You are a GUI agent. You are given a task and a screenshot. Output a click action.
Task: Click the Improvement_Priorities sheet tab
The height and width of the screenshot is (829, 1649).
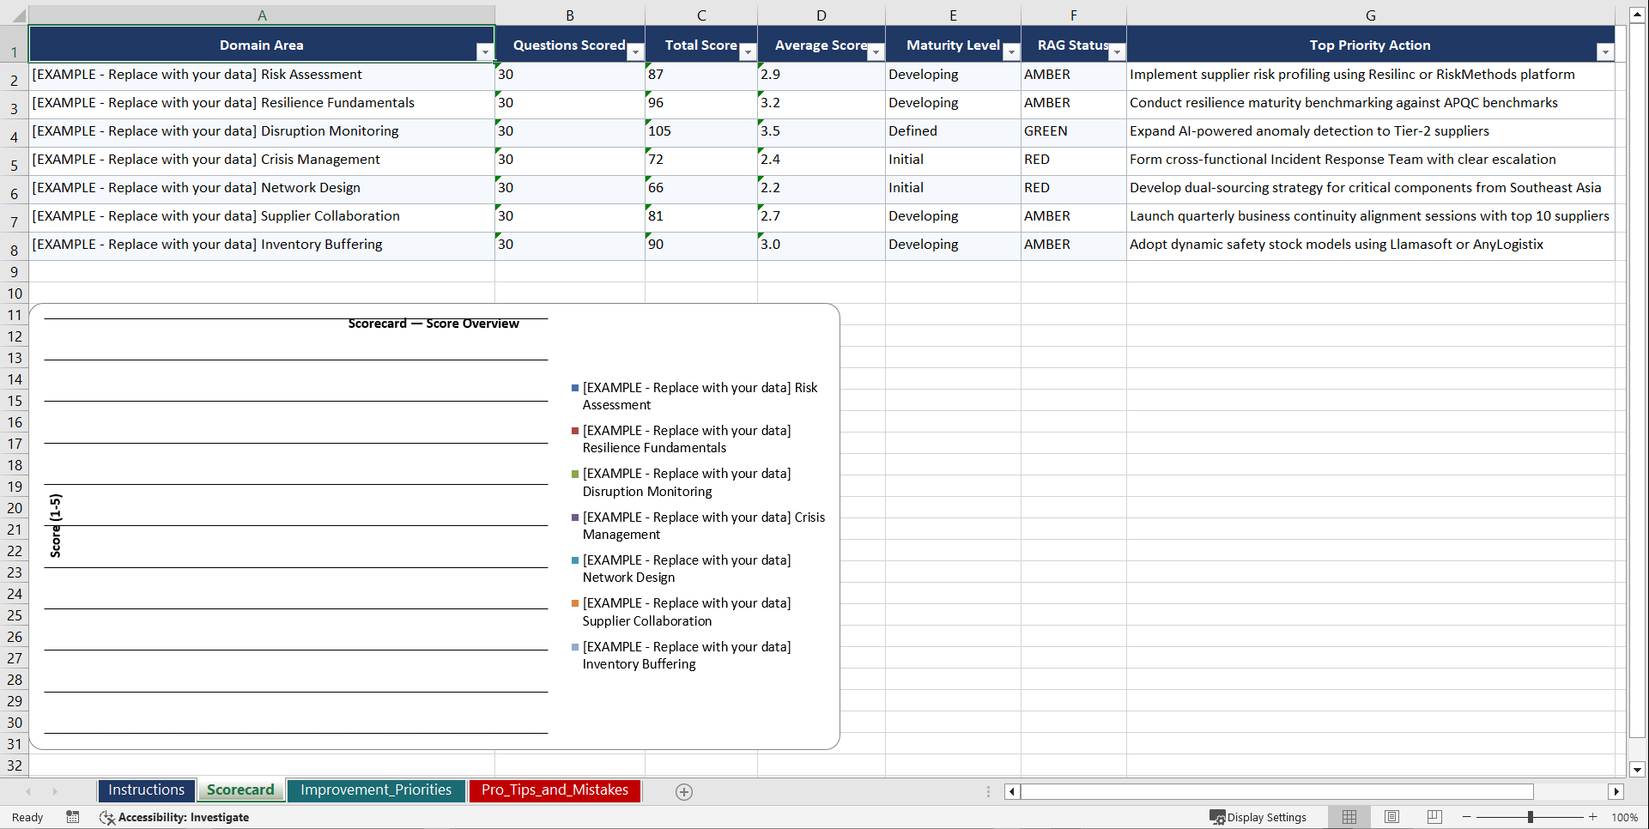376,790
